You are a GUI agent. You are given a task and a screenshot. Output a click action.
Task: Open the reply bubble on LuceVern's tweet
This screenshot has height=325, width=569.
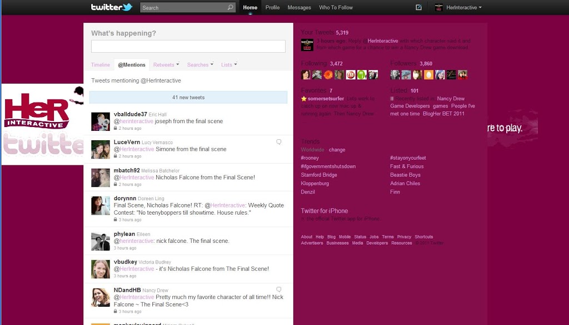279,143
